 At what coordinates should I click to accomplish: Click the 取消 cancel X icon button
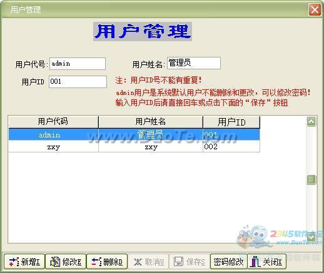148,262
